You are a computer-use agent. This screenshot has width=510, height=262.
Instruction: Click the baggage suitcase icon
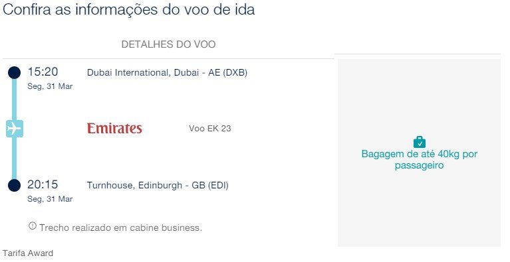click(420, 142)
